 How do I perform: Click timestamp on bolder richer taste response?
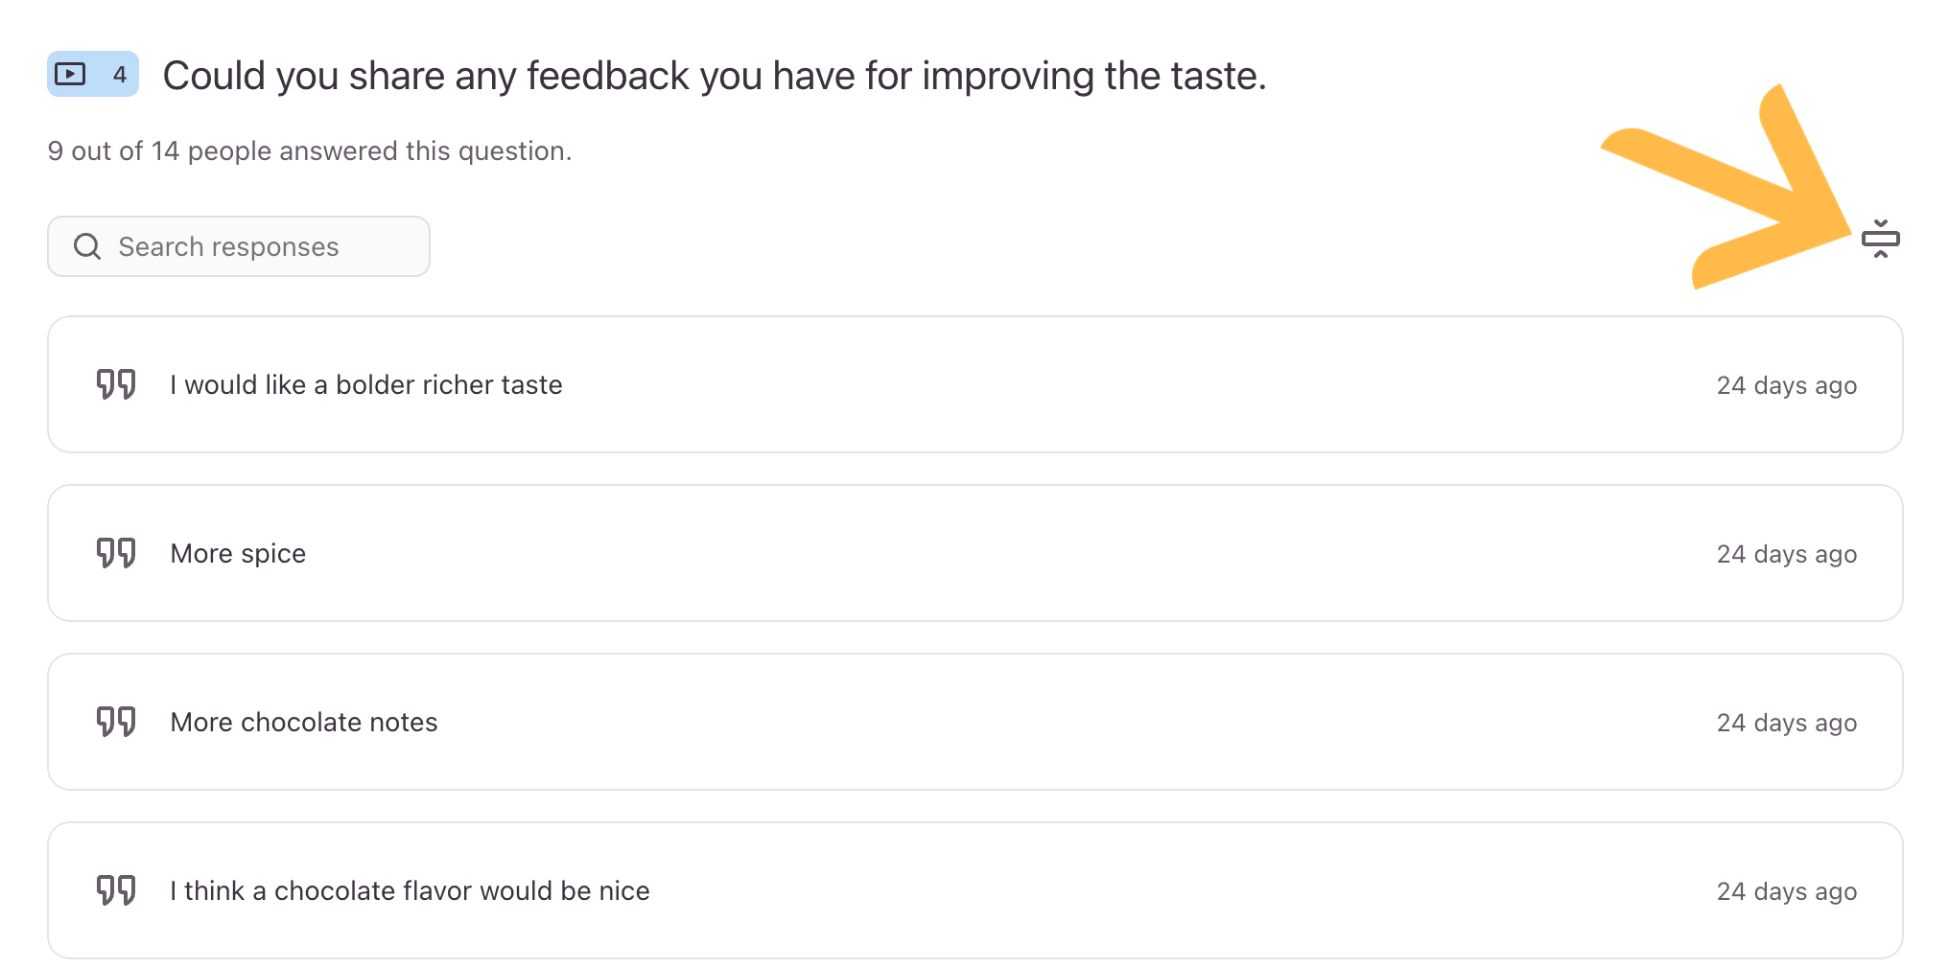[1786, 385]
